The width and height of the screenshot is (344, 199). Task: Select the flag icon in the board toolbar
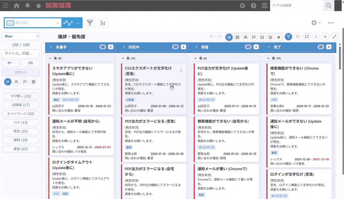253,37
